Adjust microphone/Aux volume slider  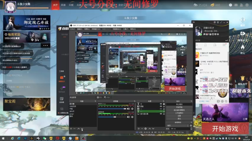(112, 109)
